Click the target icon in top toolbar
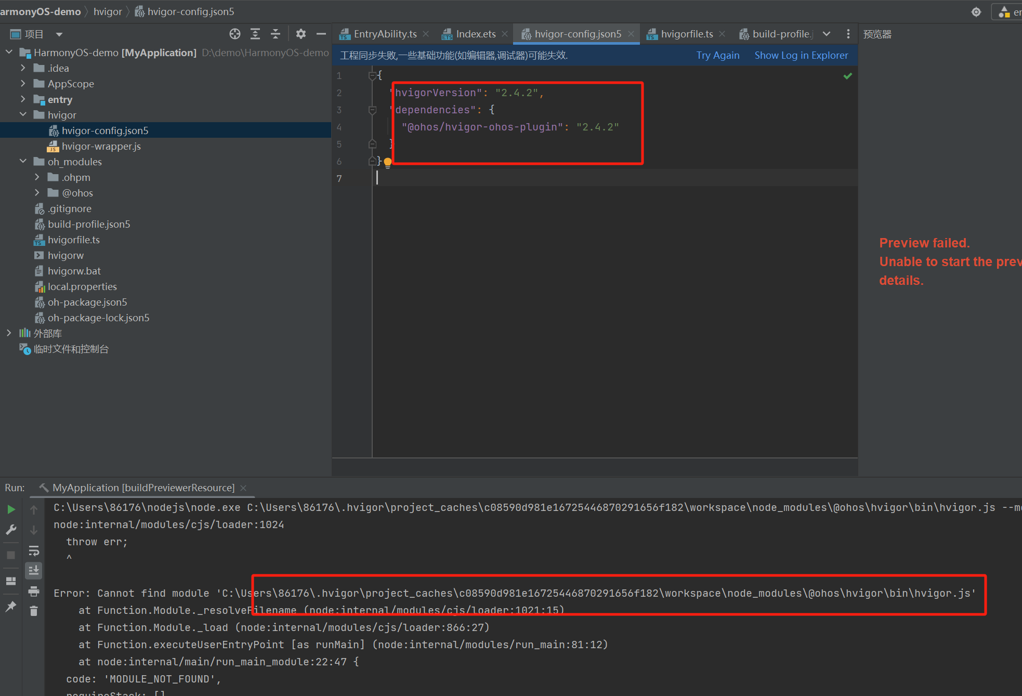 [x=976, y=12]
